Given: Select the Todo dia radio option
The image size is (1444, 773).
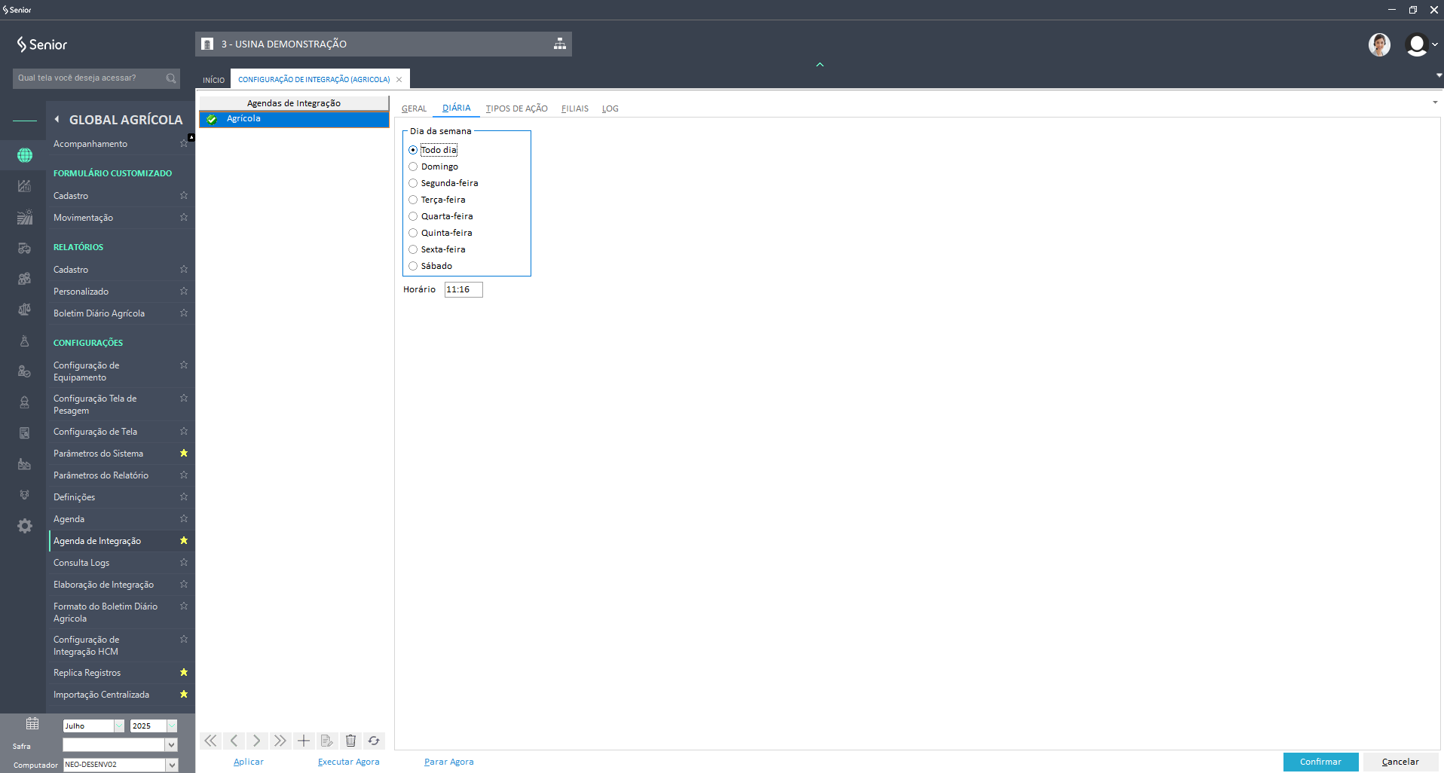Looking at the screenshot, I should [413, 150].
